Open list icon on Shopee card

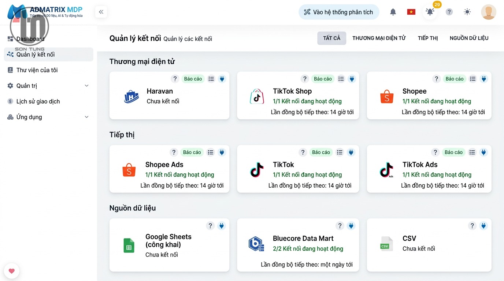[x=473, y=79]
